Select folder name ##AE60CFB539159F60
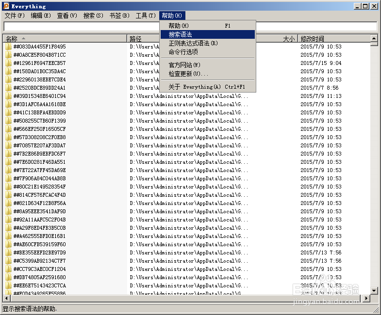Image resolution: width=381 pixels, height=315 pixels. click(x=40, y=244)
